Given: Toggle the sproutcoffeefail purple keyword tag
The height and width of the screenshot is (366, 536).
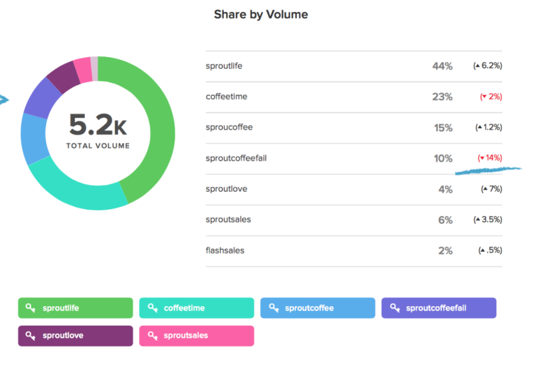Looking at the screenshot, I should coord(439,308).
